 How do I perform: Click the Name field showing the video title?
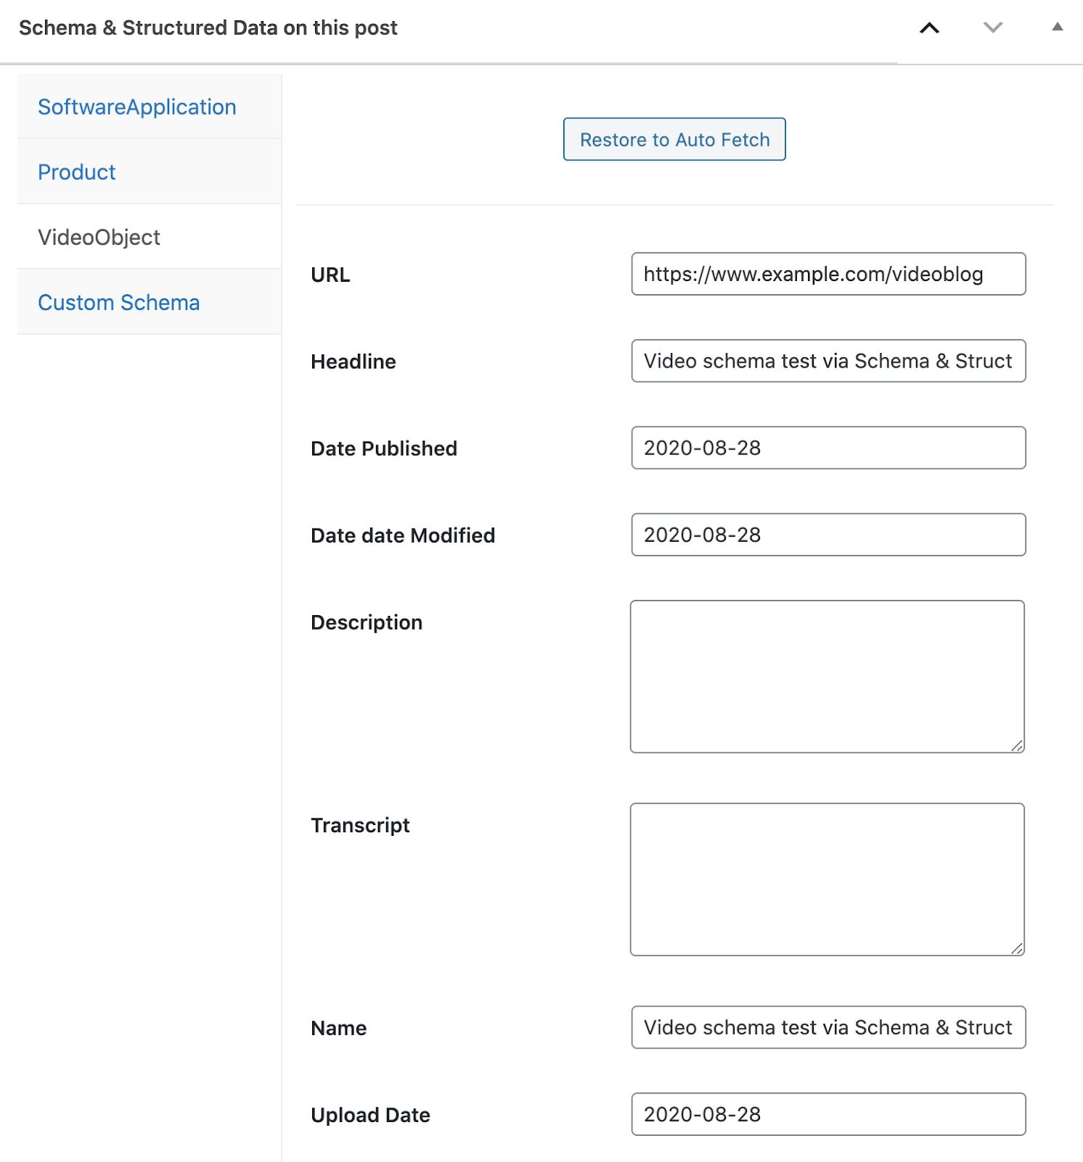click(x=827, y=1027)
